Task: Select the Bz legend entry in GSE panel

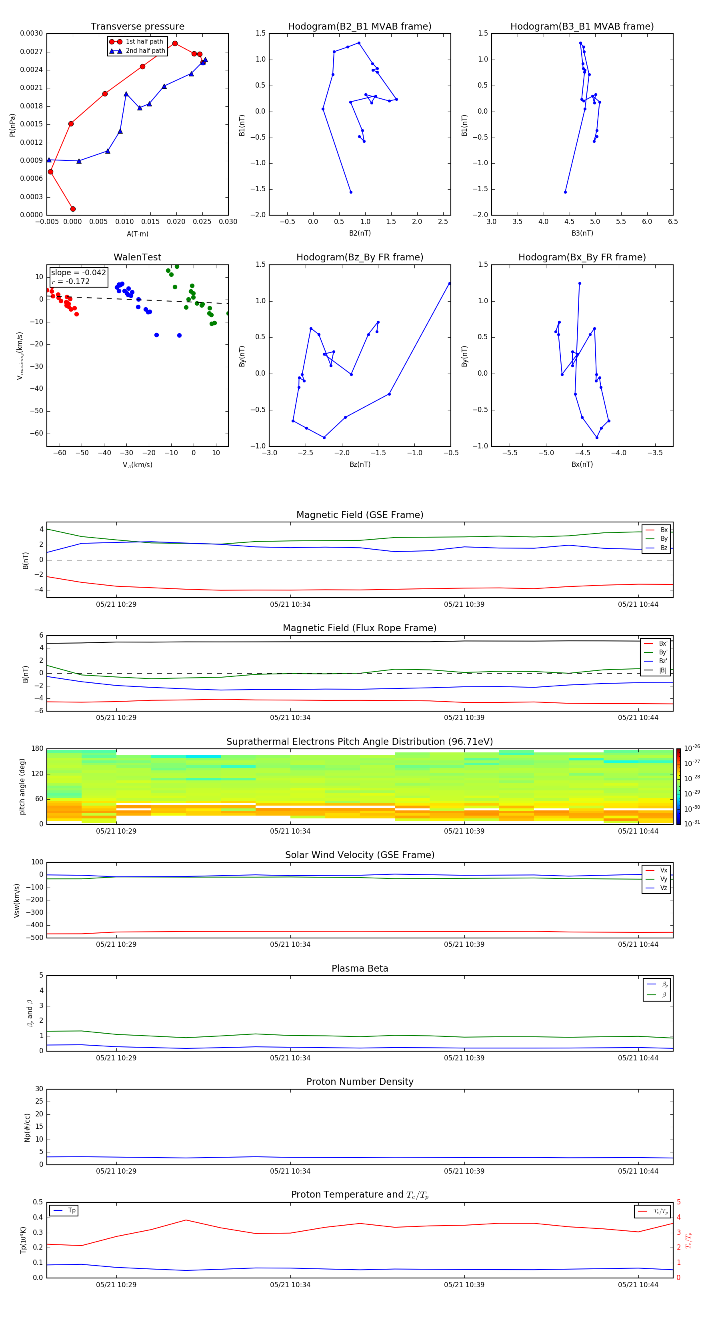Action: (x=656, y=548)
